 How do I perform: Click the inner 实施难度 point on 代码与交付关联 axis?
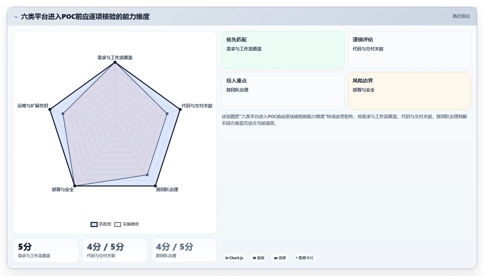click(167, 114)
